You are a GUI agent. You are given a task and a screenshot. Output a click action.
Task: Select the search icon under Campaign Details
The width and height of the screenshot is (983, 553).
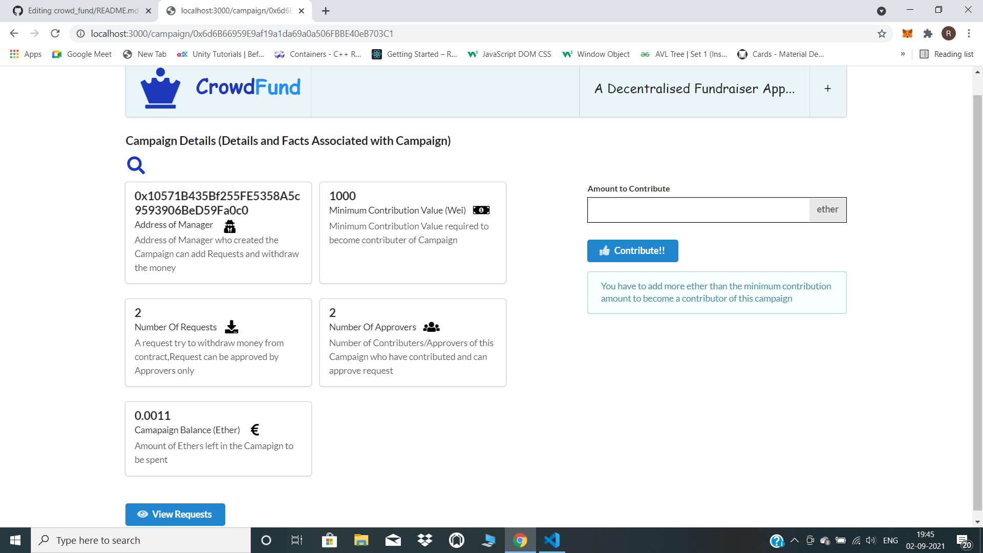pos(136,165)
